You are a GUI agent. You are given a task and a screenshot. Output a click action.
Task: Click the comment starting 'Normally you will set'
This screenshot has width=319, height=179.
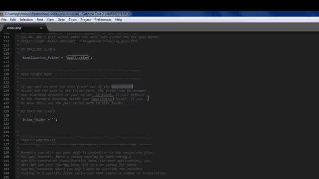(x=87, y=153)
